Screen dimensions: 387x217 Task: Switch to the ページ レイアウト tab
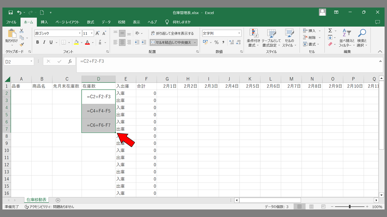pyautogui.click(x=67, y=22)
